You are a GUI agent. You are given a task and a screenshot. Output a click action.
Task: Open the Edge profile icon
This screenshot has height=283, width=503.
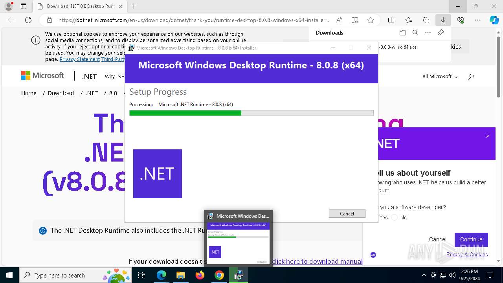(9, 6)
